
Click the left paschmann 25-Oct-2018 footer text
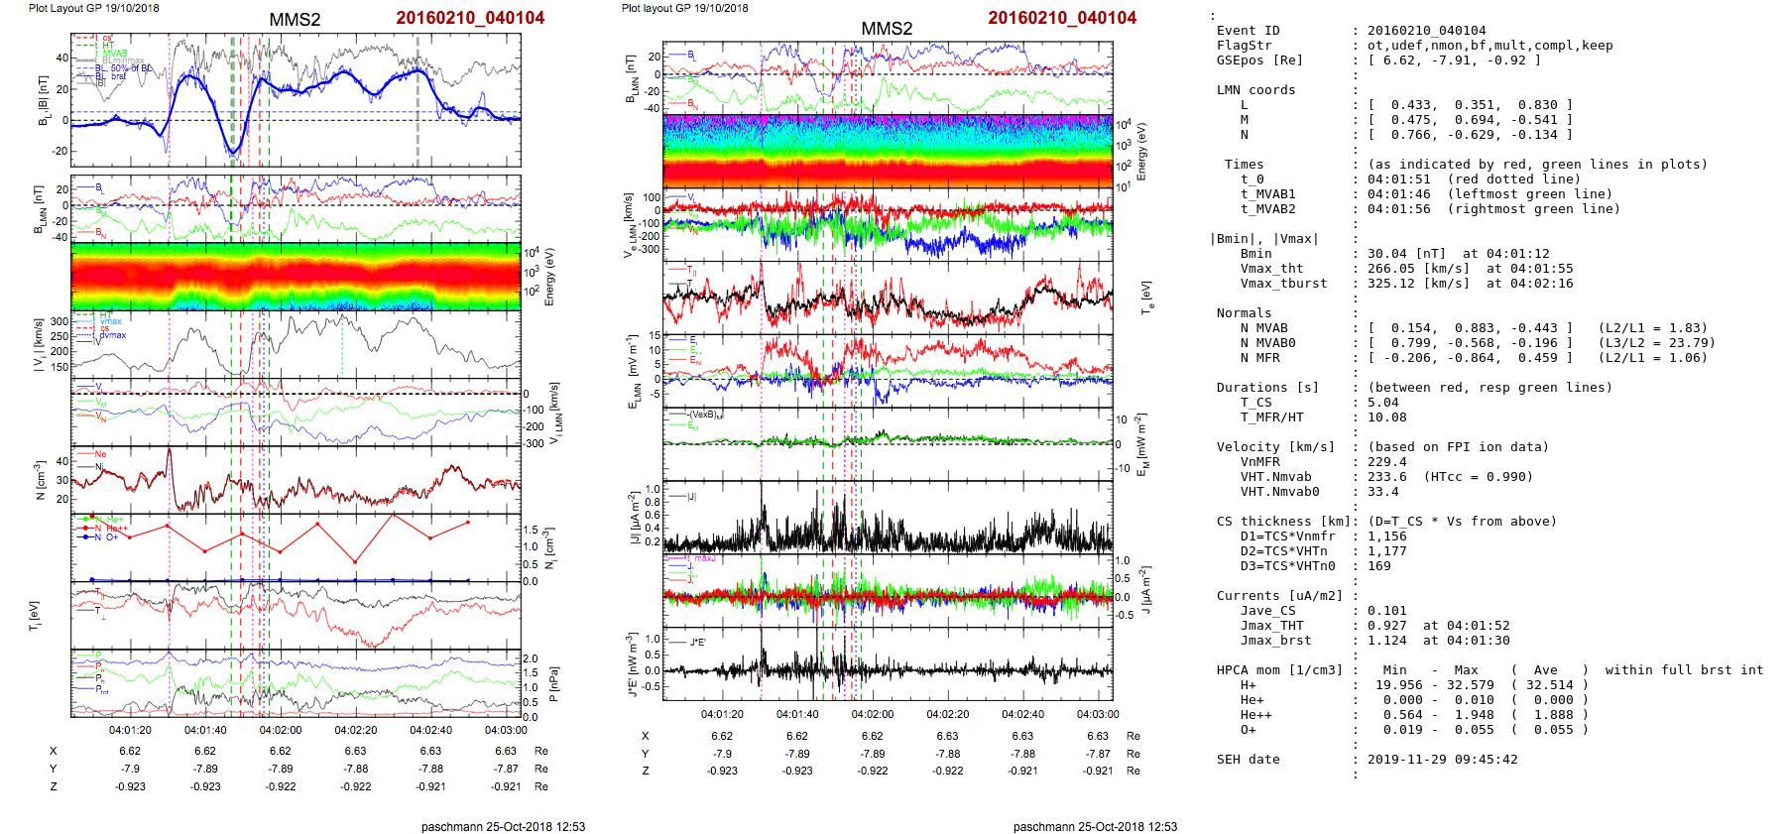[503, 826]
